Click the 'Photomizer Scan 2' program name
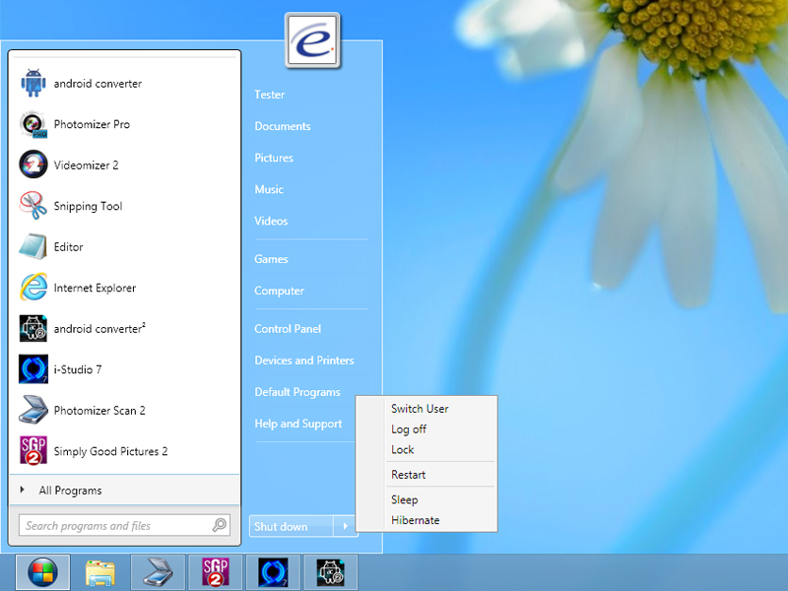The image size is (788, 591). (99, 411)
